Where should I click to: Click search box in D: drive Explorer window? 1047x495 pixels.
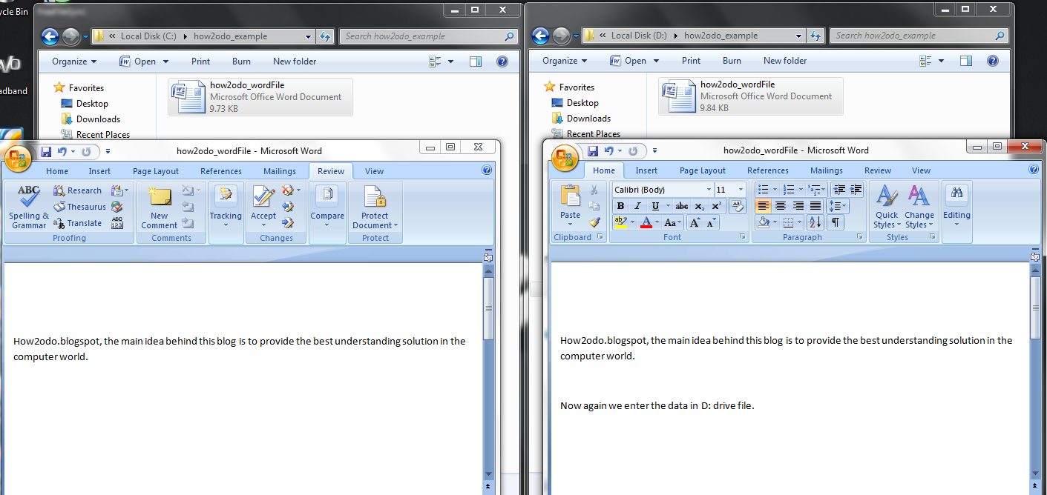coord(919,36)
